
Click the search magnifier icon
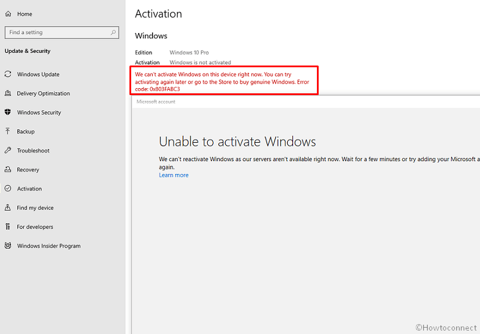click(x=113, y=32)
